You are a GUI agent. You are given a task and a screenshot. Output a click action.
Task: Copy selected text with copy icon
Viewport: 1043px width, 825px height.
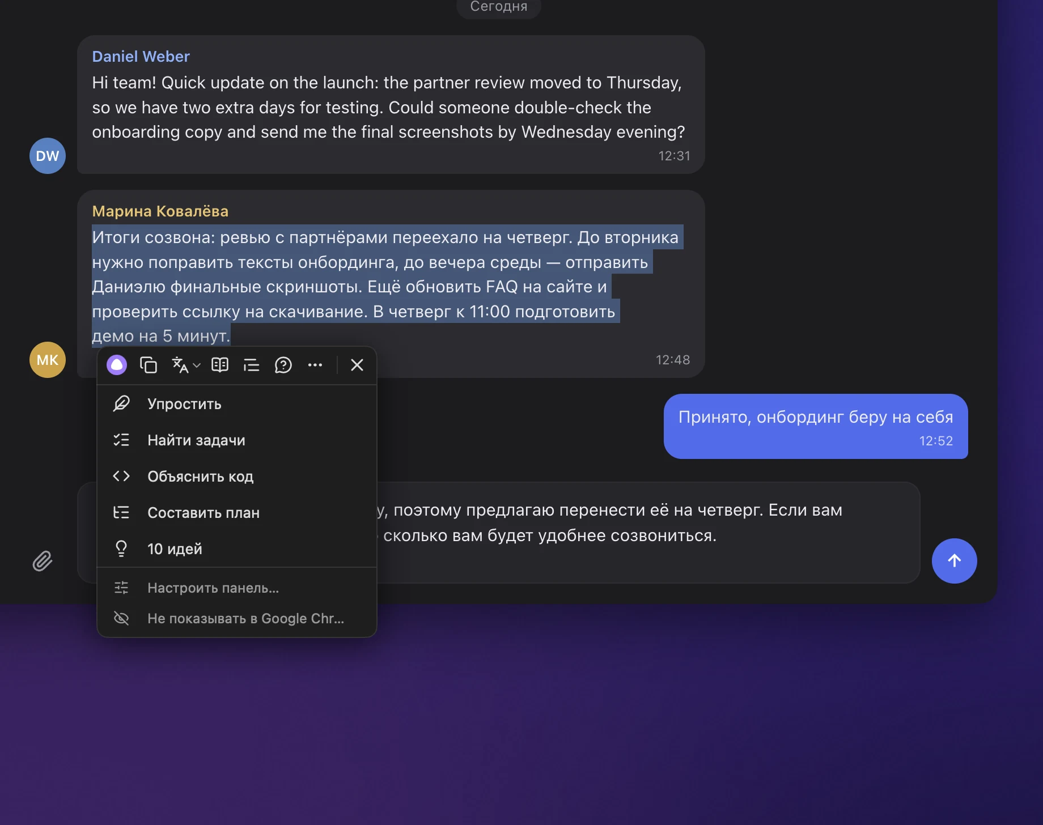149,365
